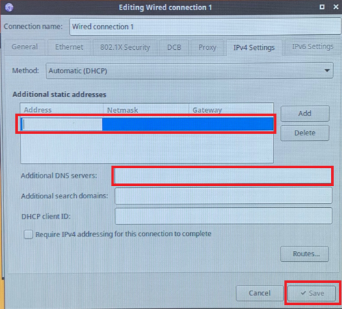Maximize the Editing Wired connection window

click(x=322, y=7)
